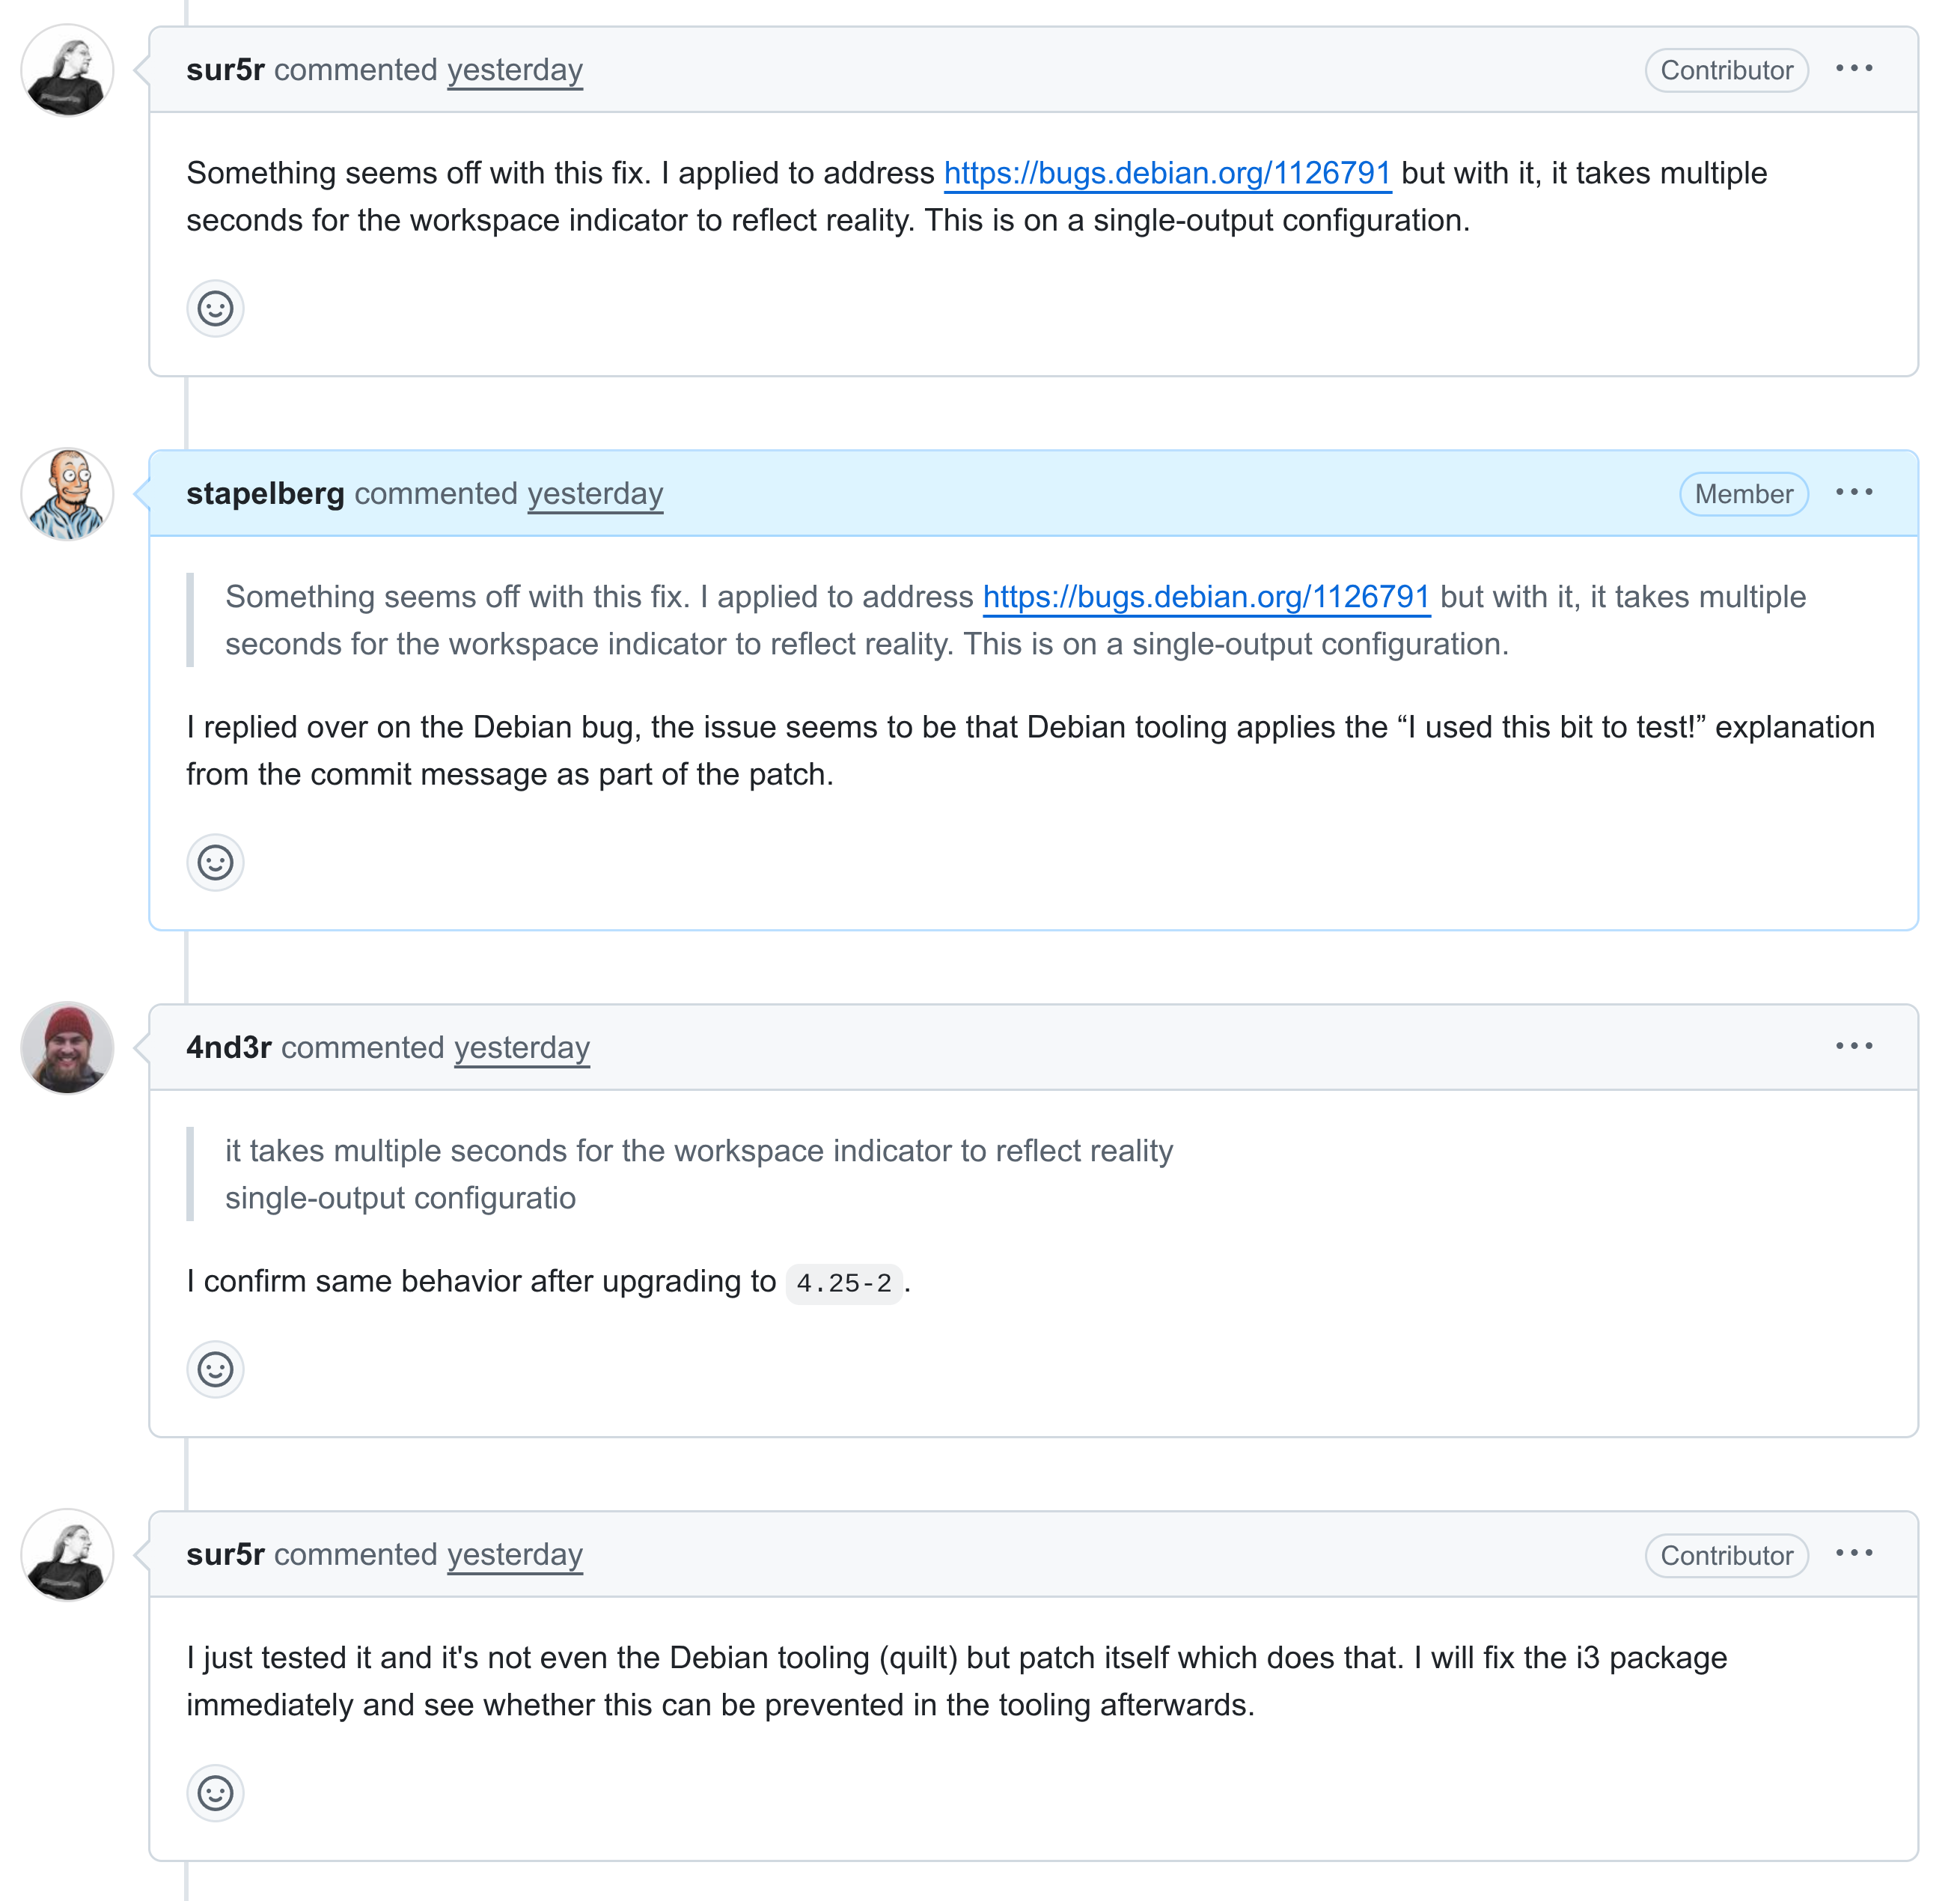
Task: Click sur5r's avatar on the last comment
Action: (67, 1556)
